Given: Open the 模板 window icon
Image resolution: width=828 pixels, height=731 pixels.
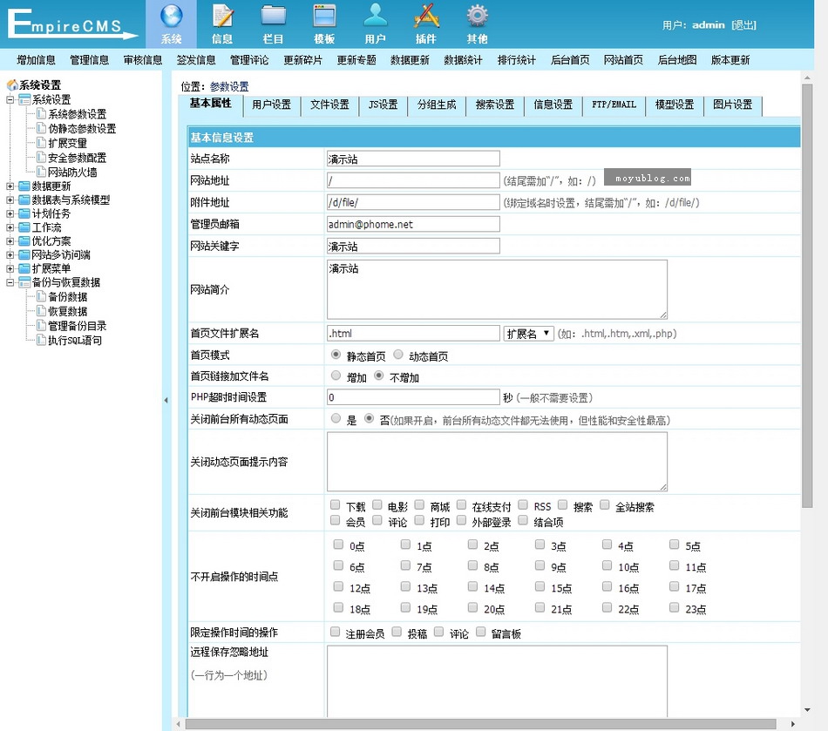Looking at the screenshot, I should [x=324, y=17].
